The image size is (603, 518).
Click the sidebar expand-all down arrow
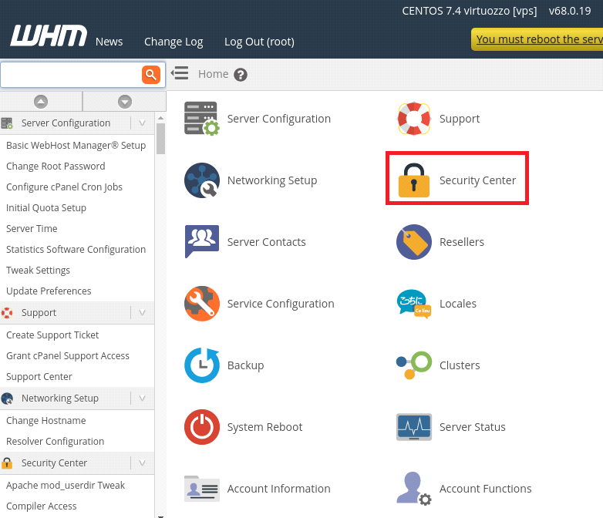[x=125, y=102]
